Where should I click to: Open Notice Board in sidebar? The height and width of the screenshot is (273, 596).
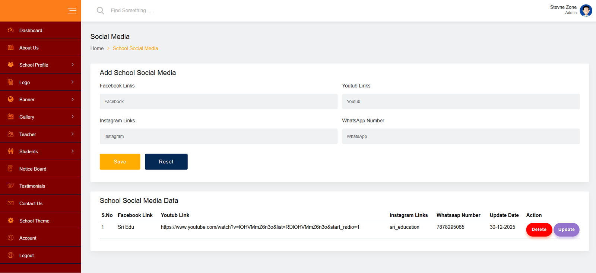click(x=40, y=169)
